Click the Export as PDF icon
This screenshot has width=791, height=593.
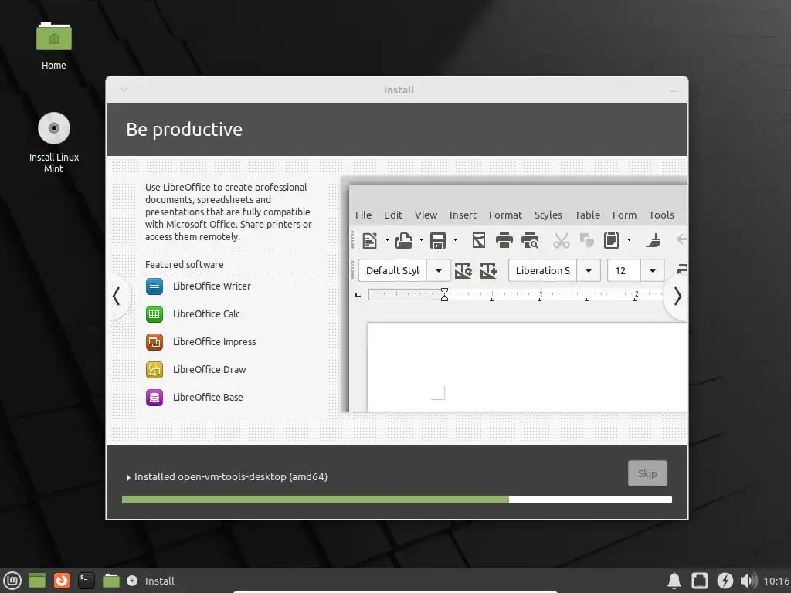[x=479, y=241]
